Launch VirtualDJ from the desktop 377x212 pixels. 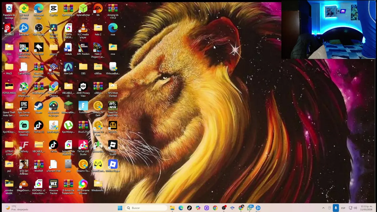pyautogui.click(x=9, y=30)
